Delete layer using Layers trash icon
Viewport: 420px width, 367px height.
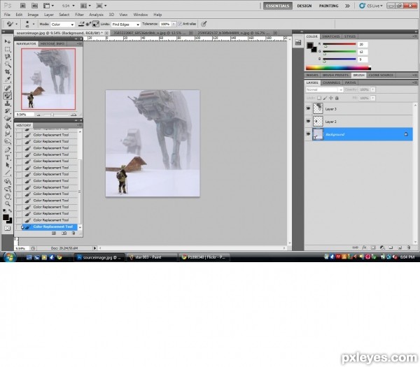409,247
